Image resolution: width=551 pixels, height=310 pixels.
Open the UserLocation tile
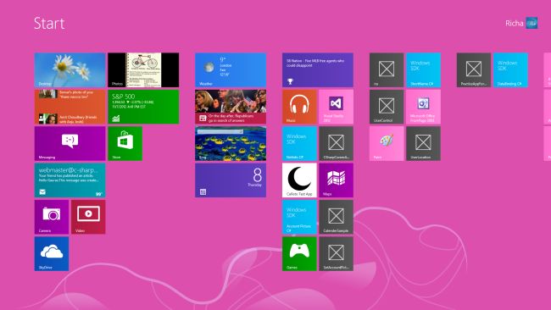[x=423, y=144]
